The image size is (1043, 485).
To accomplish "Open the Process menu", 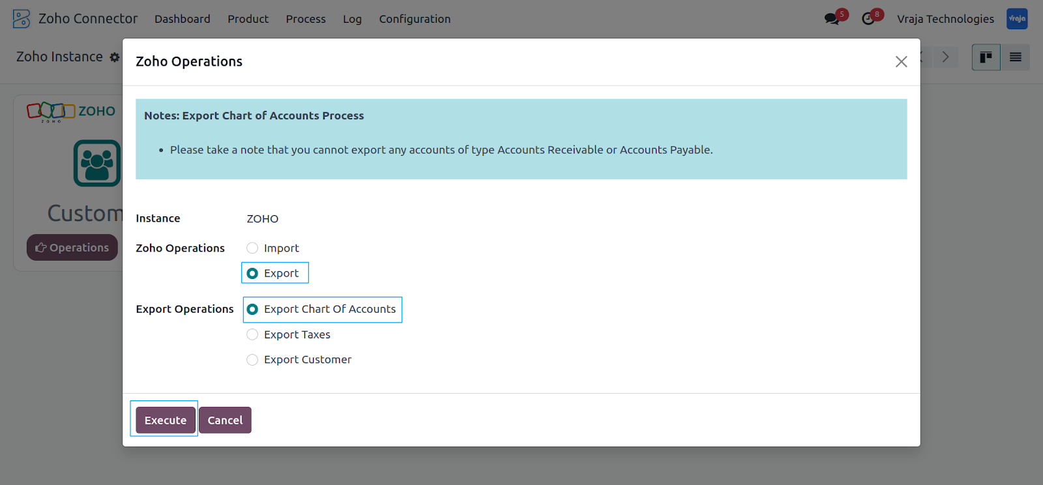I will coord(306,19).
